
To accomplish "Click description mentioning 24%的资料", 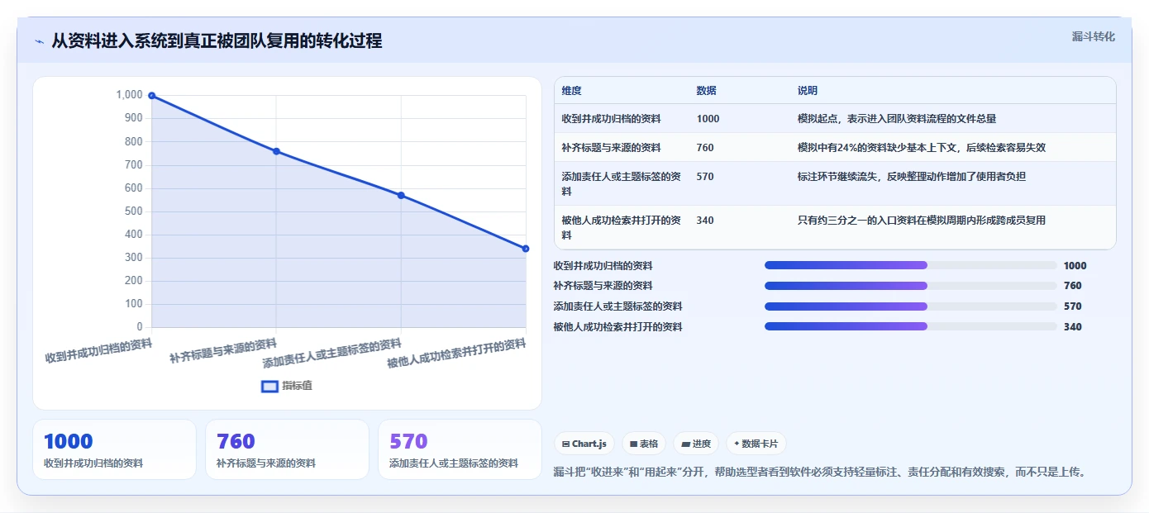I will [x=921, y=148].
